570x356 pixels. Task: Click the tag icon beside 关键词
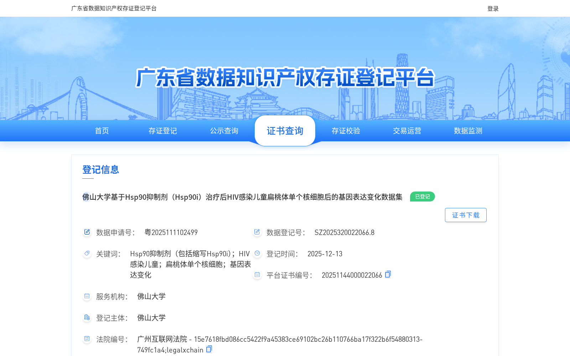(x=87, y=253)
